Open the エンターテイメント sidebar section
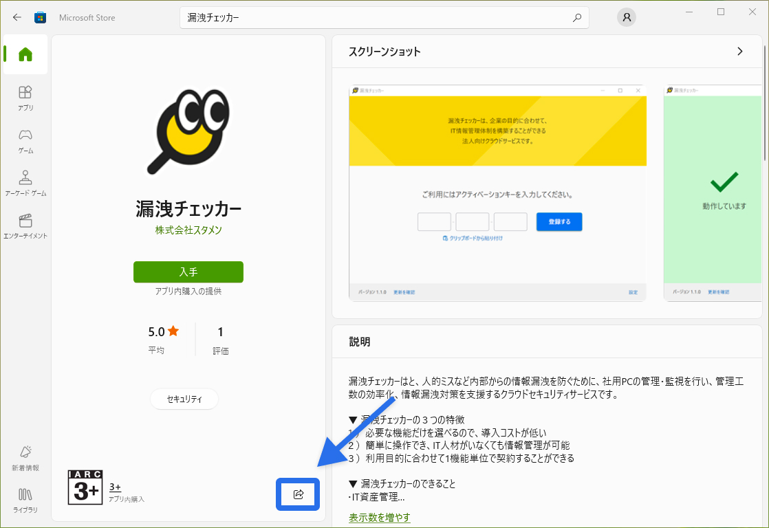Viewport: 769px width, 528px height. (25, 226)
